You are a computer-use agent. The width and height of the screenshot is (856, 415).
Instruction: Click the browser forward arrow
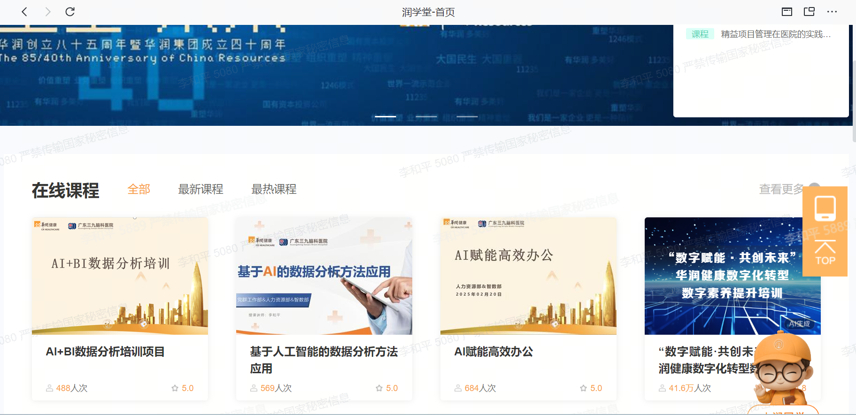(47, 12)
